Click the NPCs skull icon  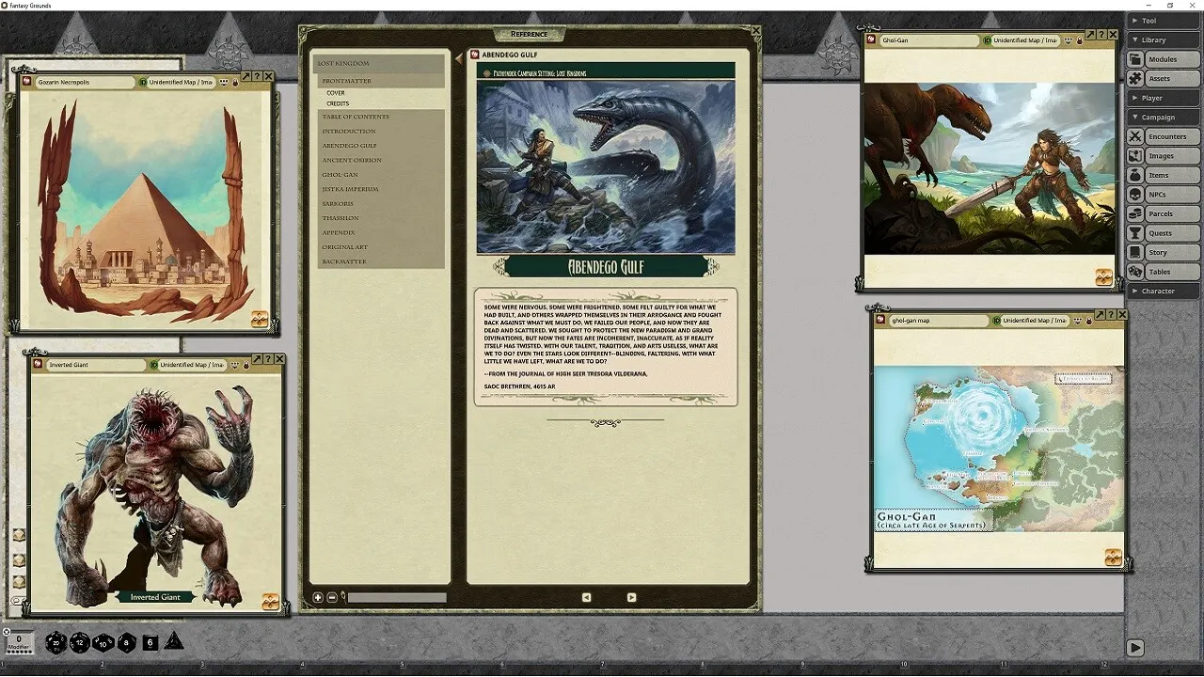(1135, 195)
